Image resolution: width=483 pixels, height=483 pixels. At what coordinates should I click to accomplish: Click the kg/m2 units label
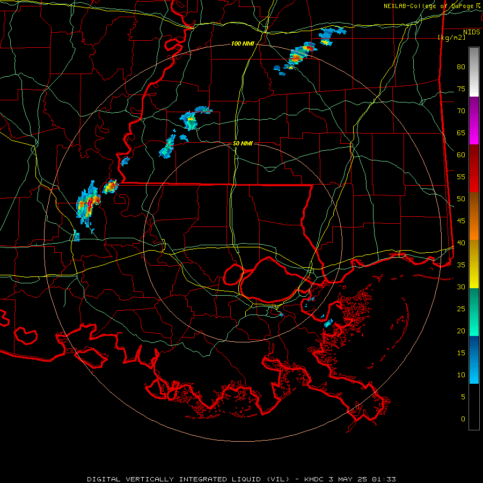pyautogui.click(x=451, y=38)
